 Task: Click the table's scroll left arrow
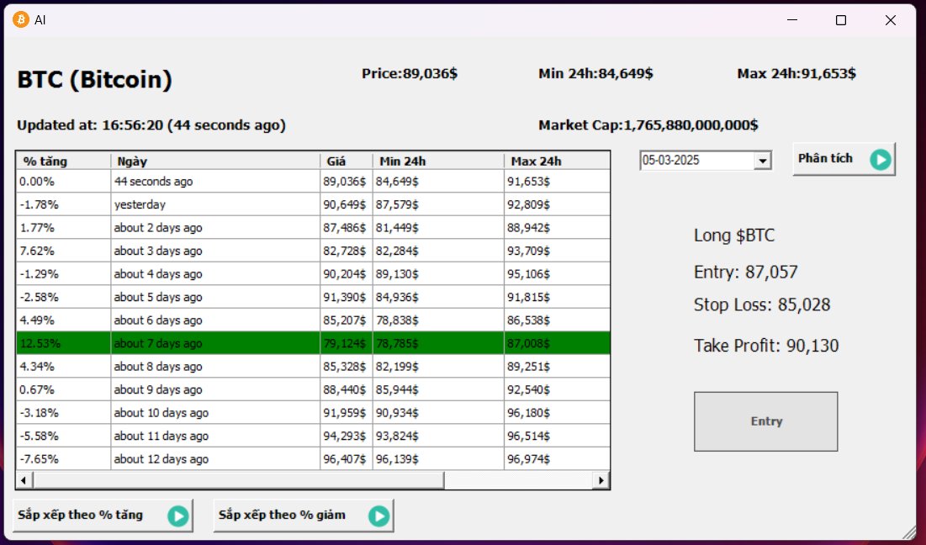tap(24, 480)
